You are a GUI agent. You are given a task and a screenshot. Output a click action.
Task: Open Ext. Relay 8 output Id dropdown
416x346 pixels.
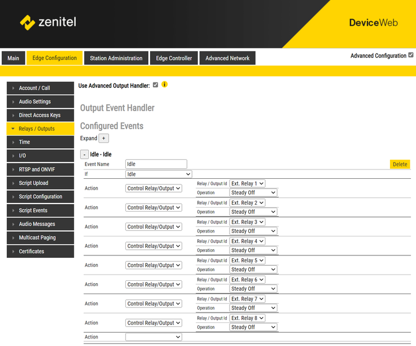(x=248, y=318)
